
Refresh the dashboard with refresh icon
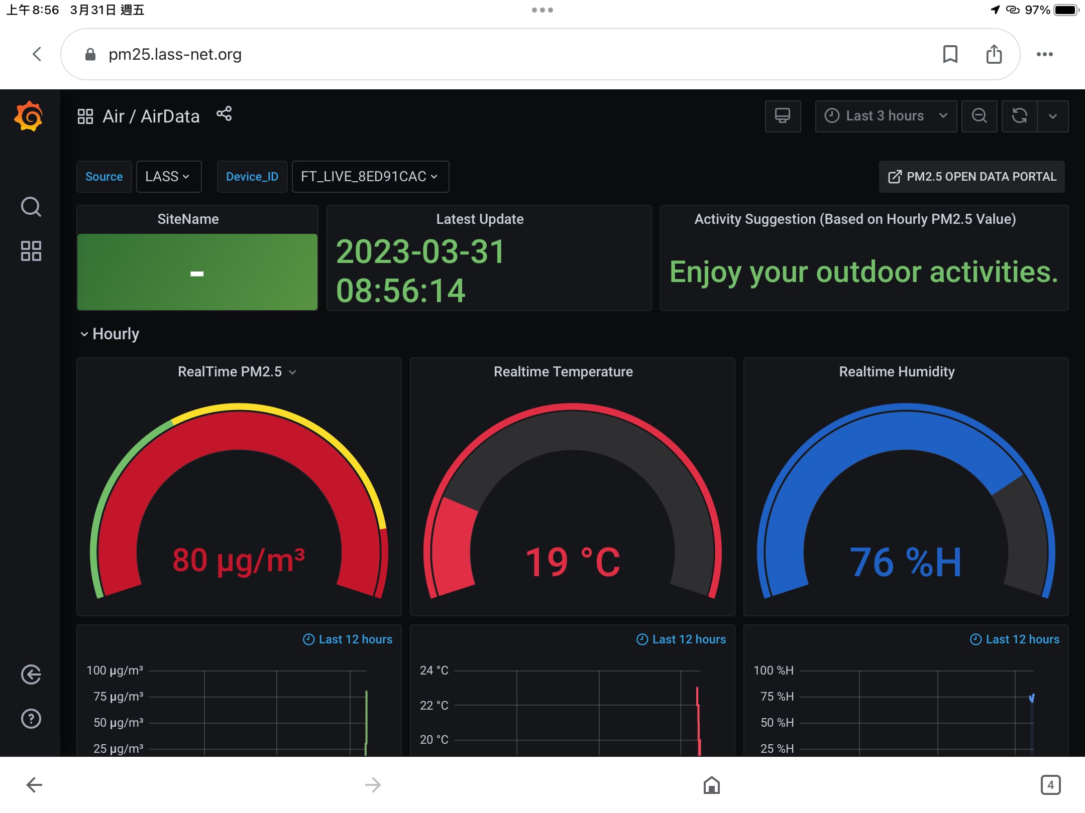click(x=1019, y=116)
